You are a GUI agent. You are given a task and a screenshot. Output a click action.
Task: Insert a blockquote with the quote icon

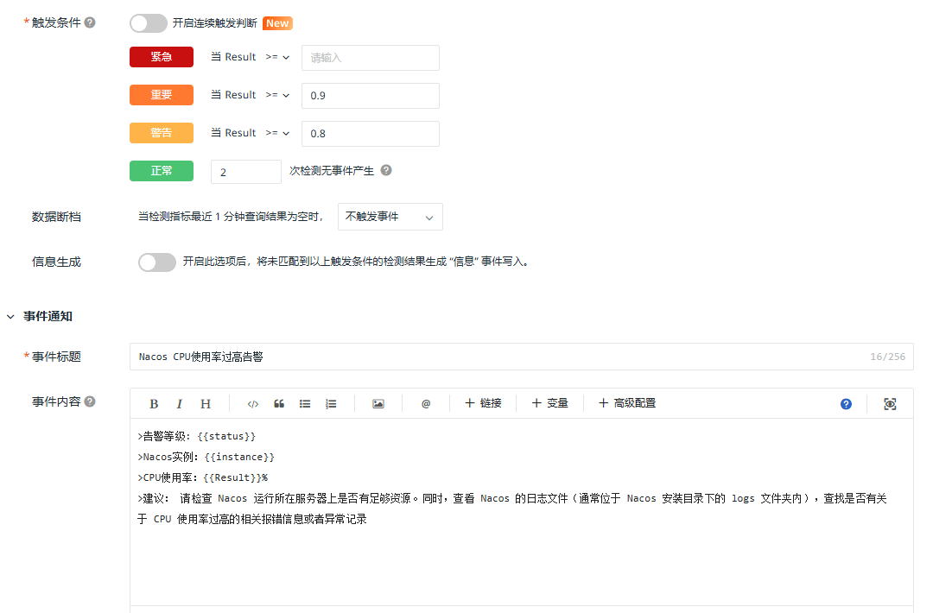(279, 403)
